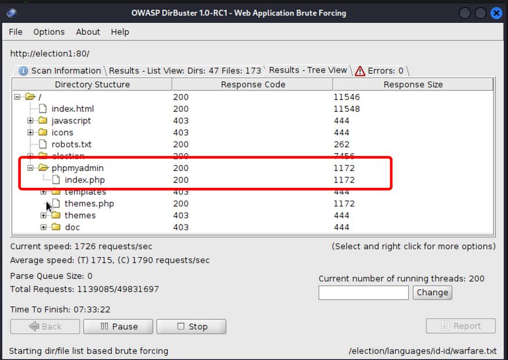
Task: Click the Response Code column header
Action: click(x=253, y=85)
